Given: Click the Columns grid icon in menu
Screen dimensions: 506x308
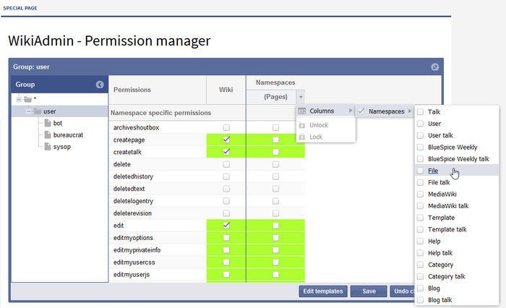Looking at the screenshot, I should 302,111.
